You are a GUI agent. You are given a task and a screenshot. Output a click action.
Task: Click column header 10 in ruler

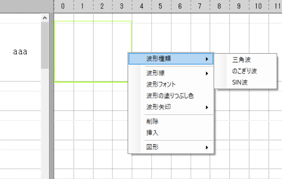[258, 6]
